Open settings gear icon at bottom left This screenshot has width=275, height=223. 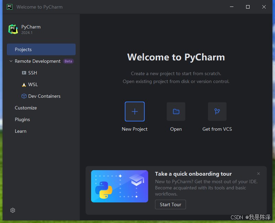click(13, 210)
